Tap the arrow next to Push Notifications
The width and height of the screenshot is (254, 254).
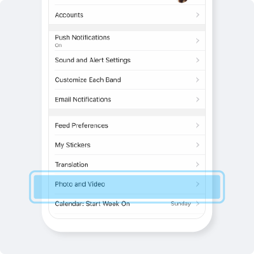[197, 41]
